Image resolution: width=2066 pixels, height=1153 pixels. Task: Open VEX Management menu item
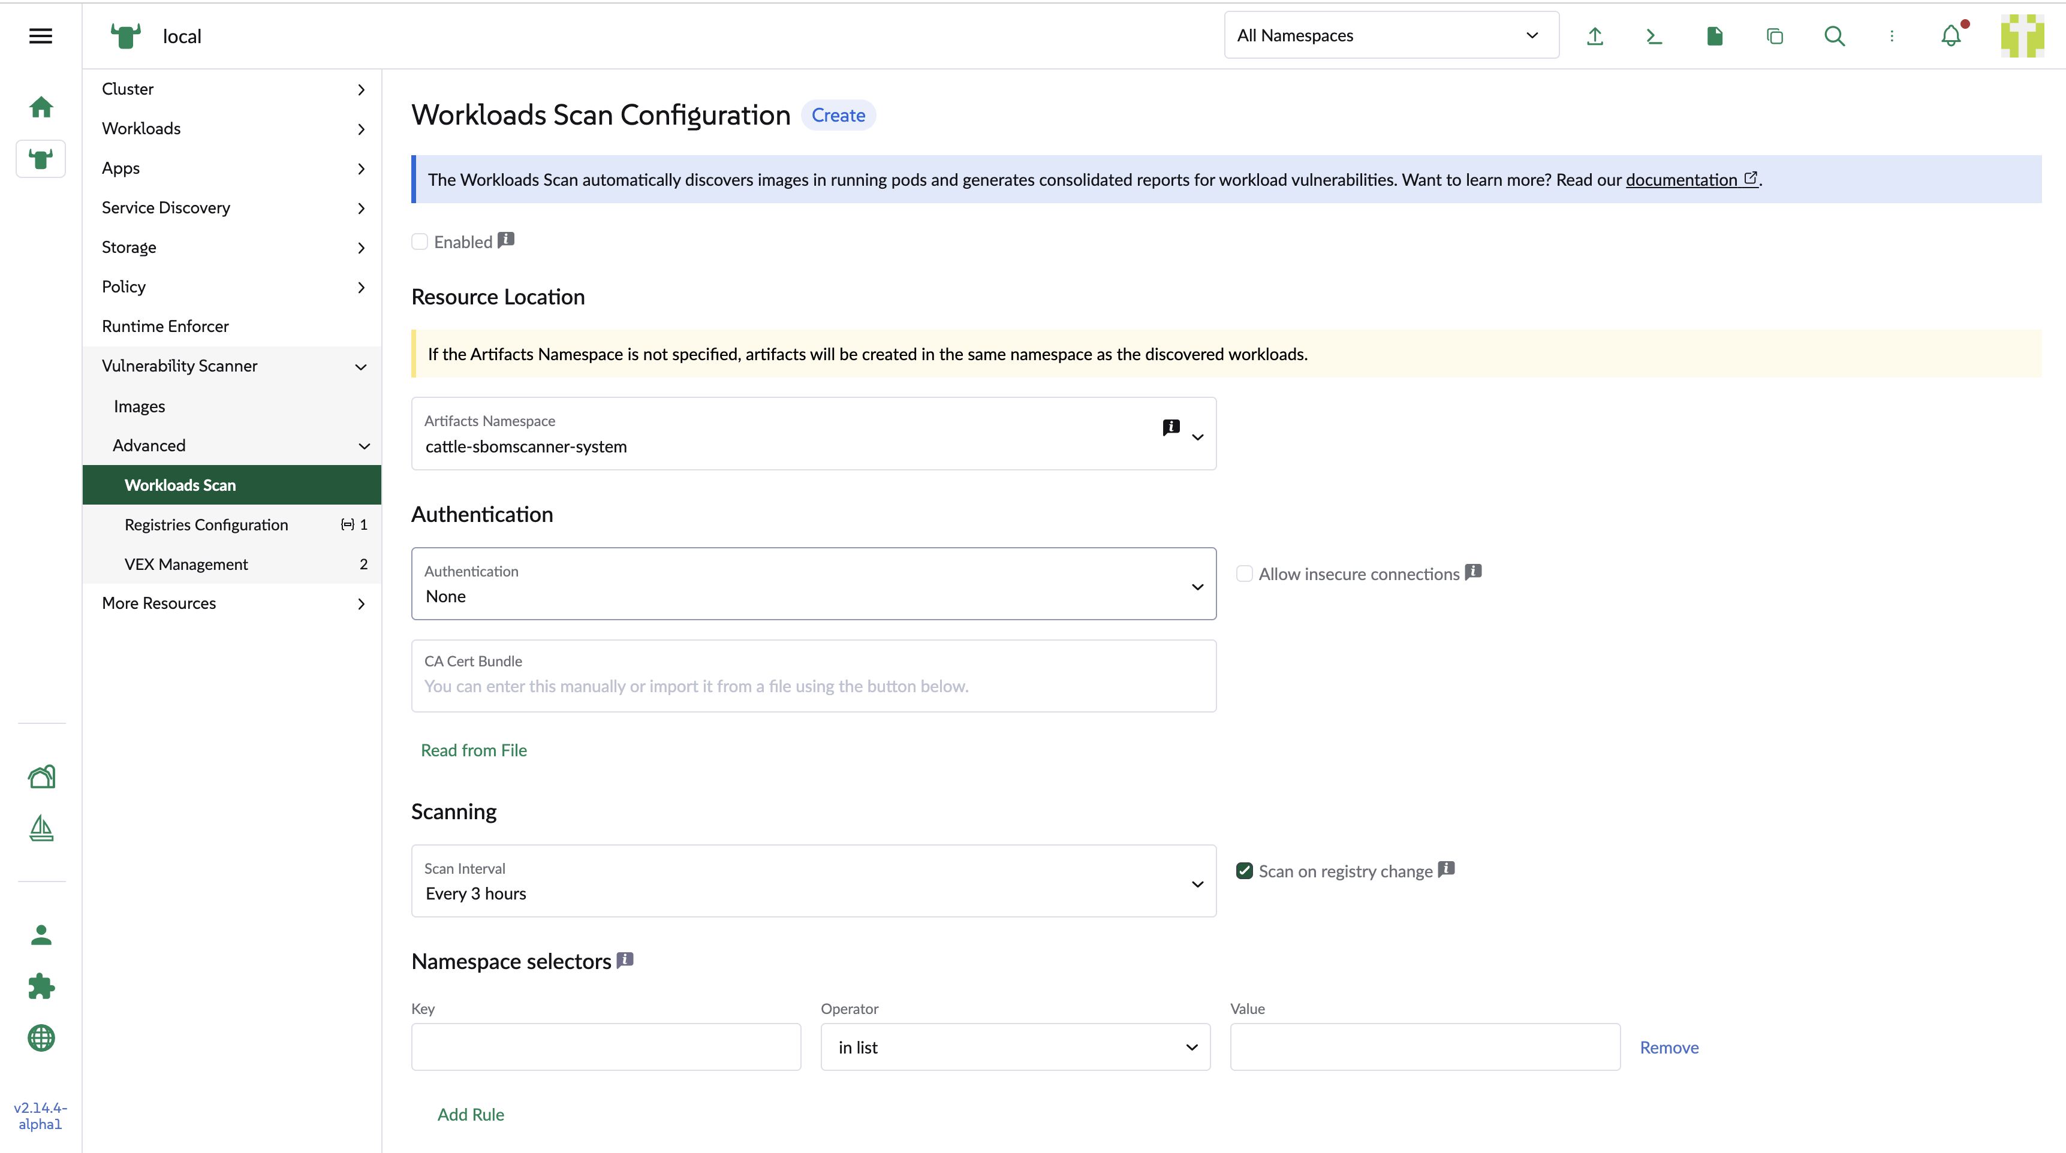[232, 564]
